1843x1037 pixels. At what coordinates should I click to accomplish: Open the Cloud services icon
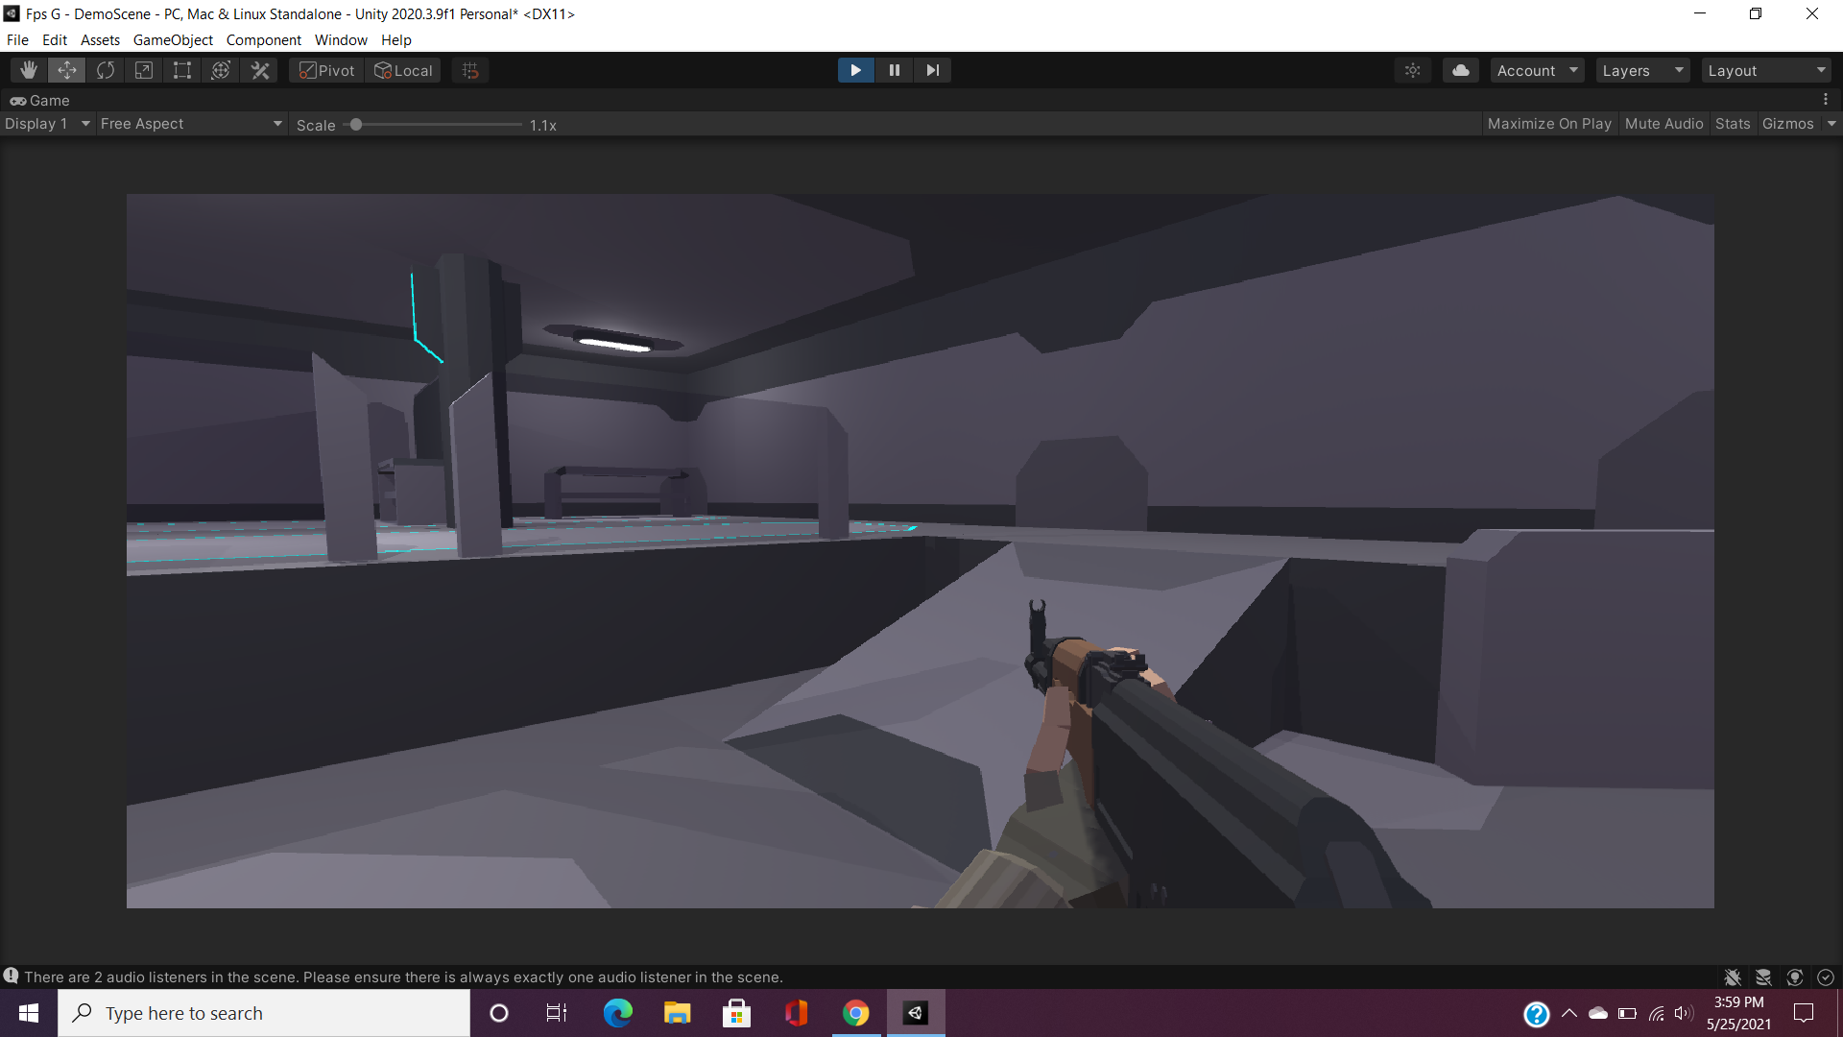pyautogui.click(x=1461, y=70)
